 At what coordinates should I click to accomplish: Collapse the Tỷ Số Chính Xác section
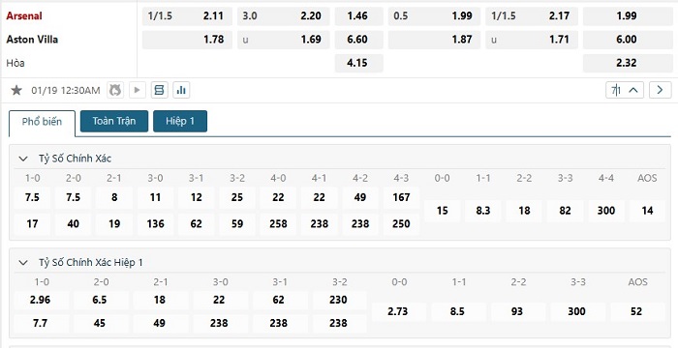[x=23, y=159]
